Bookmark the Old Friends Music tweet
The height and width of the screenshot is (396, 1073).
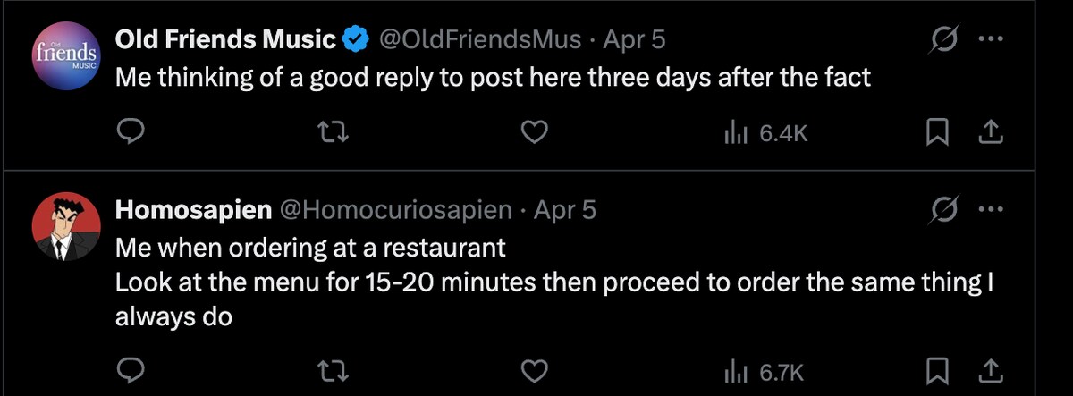point(936,133)
